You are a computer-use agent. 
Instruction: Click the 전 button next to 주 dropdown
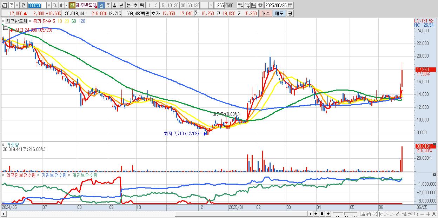(x=23, y=5)
